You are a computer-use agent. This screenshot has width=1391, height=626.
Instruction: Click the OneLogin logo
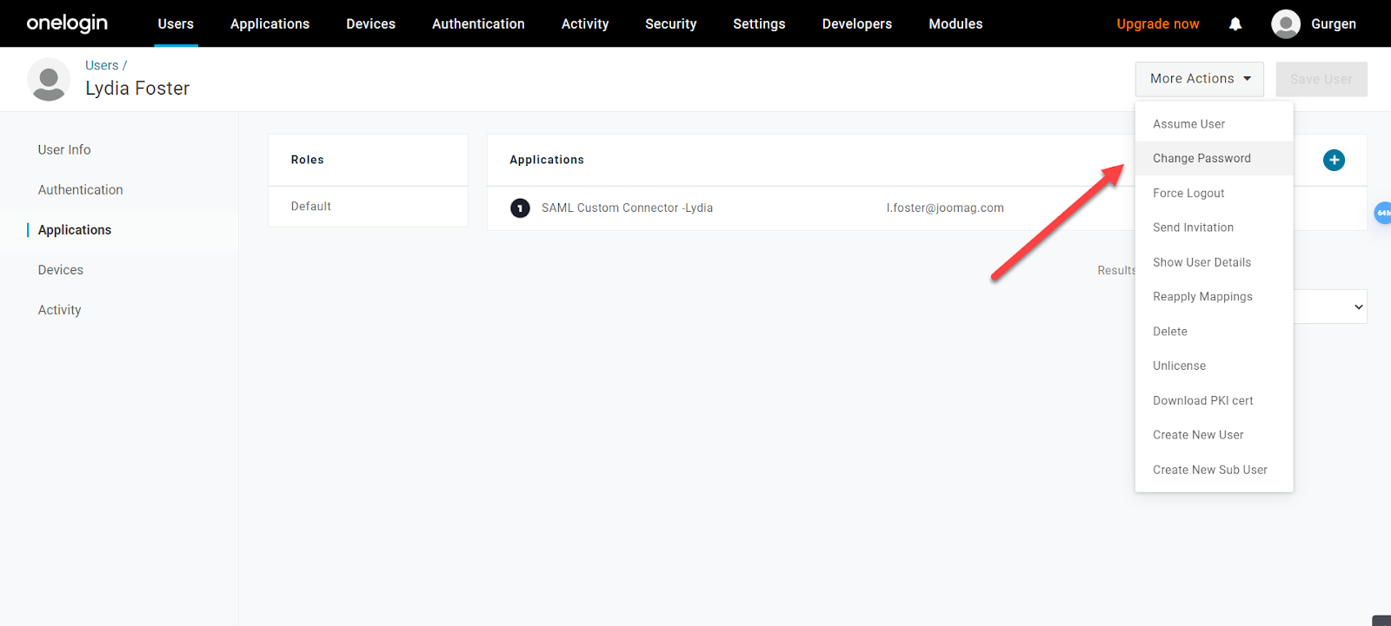click(67, 23)
